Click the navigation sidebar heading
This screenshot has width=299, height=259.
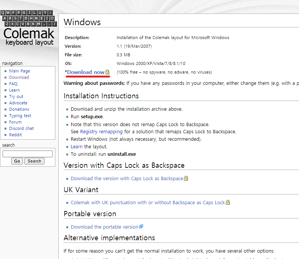(12, 63)
